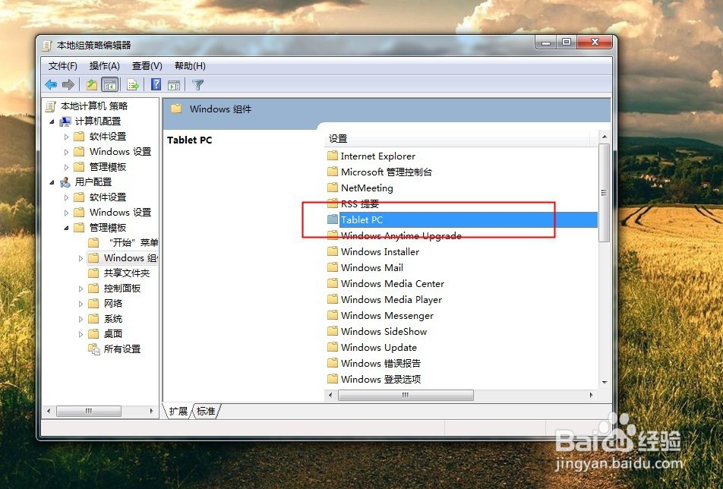Viewport: 723px width, 489px height.
Task: Switch to the 标准 tab
Action: 206,411
